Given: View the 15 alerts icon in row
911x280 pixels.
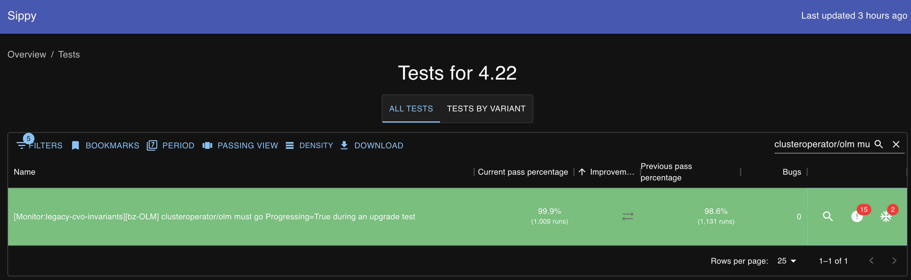Looking at the screenshot, I should click(x=857, y=216).
